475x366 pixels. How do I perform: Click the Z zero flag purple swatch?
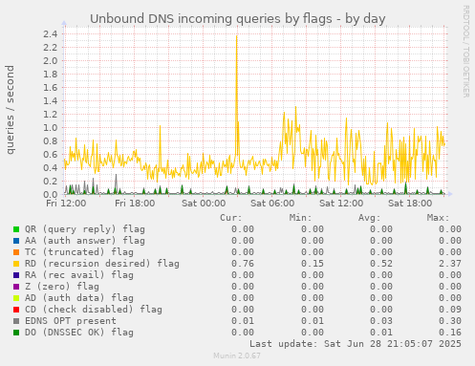[16, 287]
